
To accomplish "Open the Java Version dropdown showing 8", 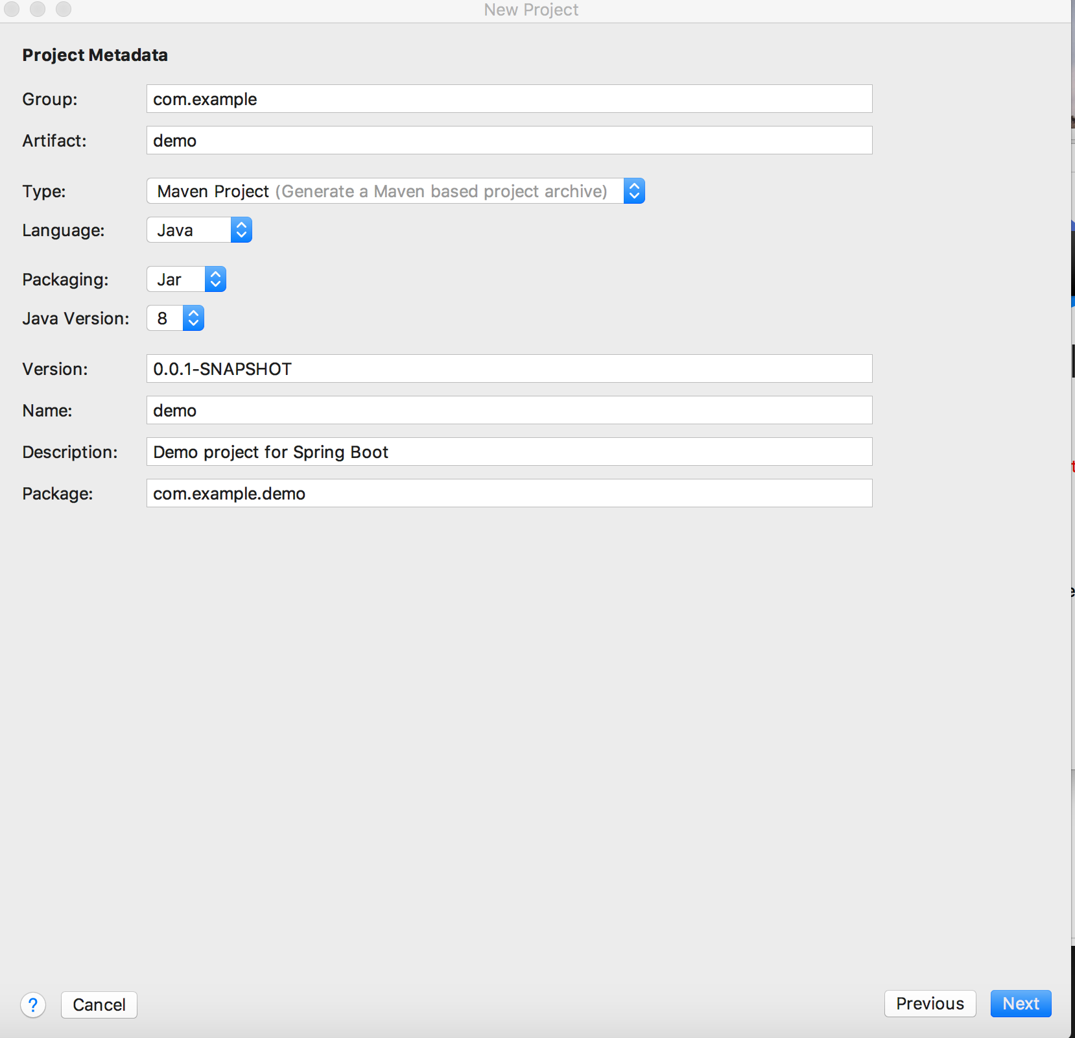I will click(x=175, y=318).
